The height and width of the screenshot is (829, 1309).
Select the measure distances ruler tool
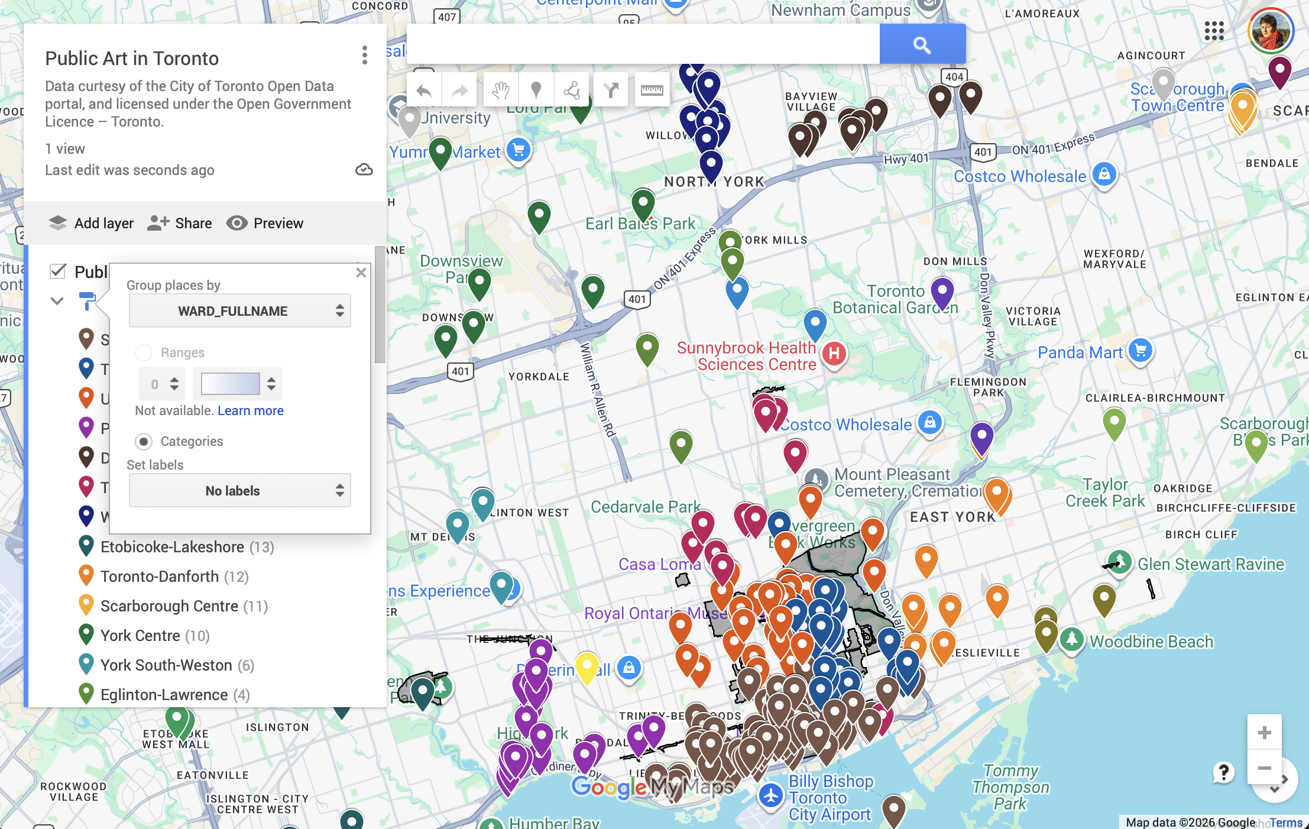(x=652, y=90)
